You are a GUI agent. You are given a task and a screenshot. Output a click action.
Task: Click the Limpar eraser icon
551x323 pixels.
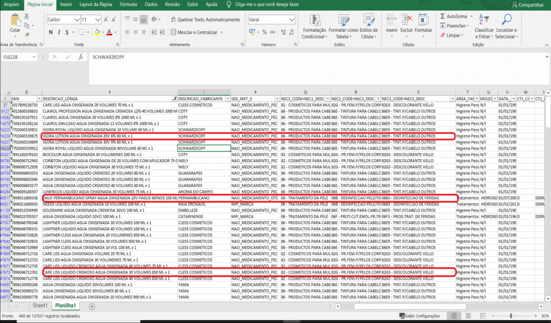pyautogui.click(x=443, y=35)
